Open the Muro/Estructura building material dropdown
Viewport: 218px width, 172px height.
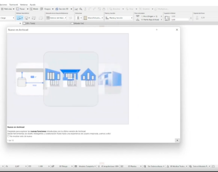click(x=93, y=18)
